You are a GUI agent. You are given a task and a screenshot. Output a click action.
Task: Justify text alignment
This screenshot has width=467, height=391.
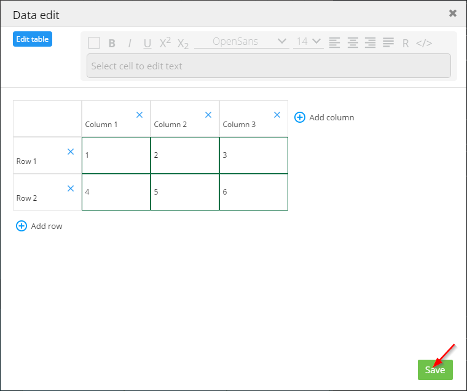click(388, 42)
